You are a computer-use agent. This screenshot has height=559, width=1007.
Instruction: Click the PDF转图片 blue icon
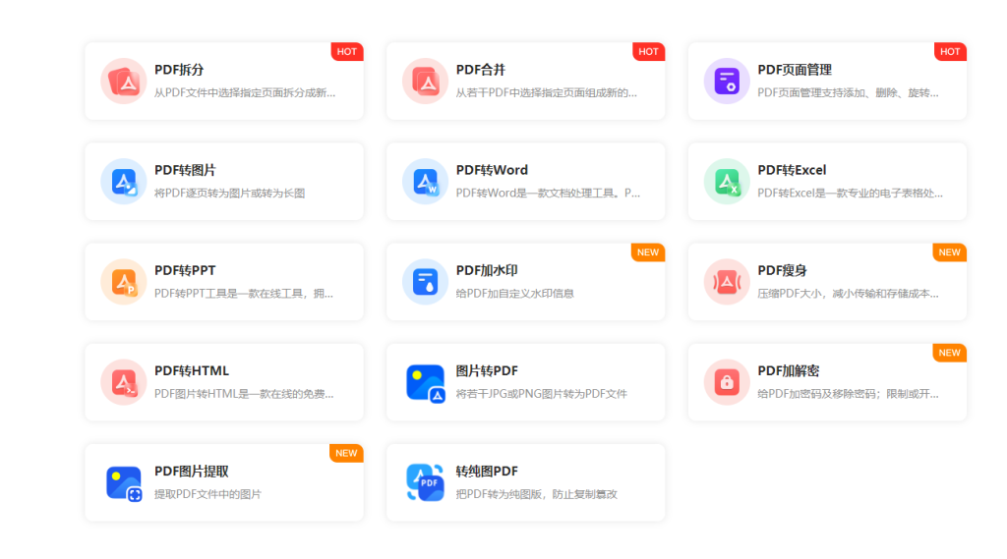(x=124, y=182)
